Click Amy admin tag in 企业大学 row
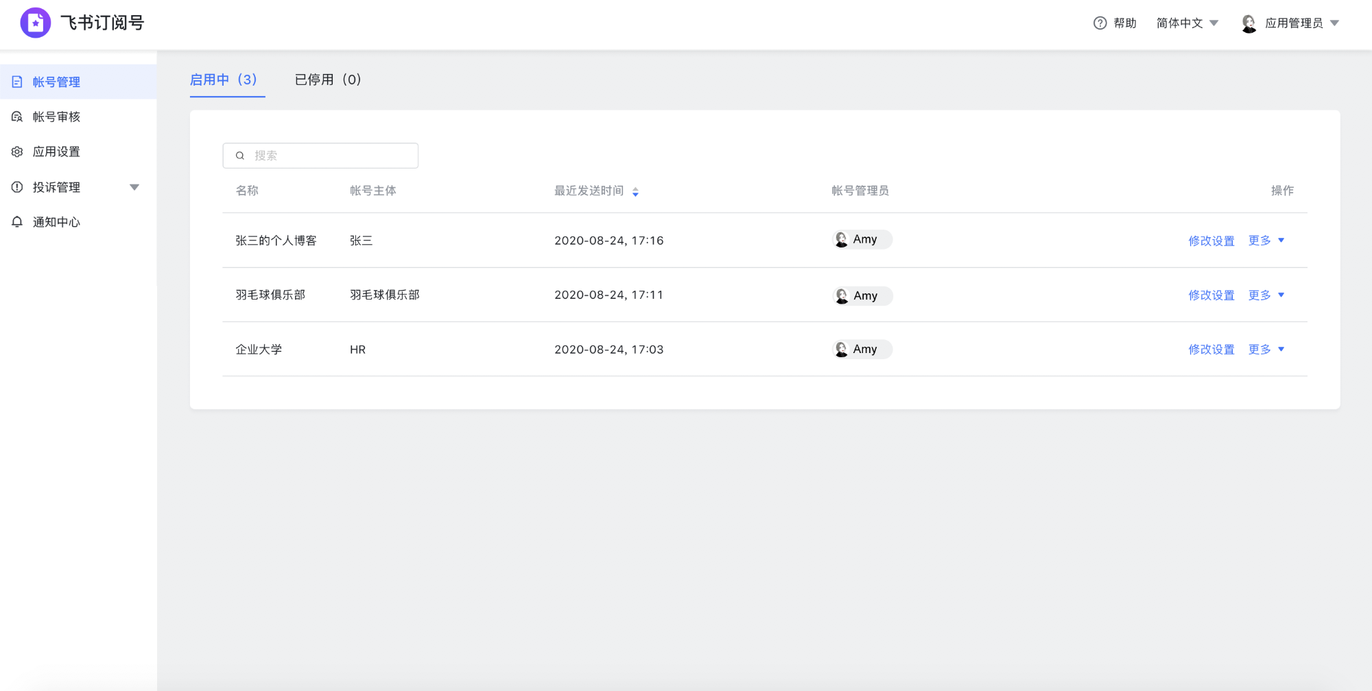Viewport: 1372px width, 691px height. coord(862,350)
